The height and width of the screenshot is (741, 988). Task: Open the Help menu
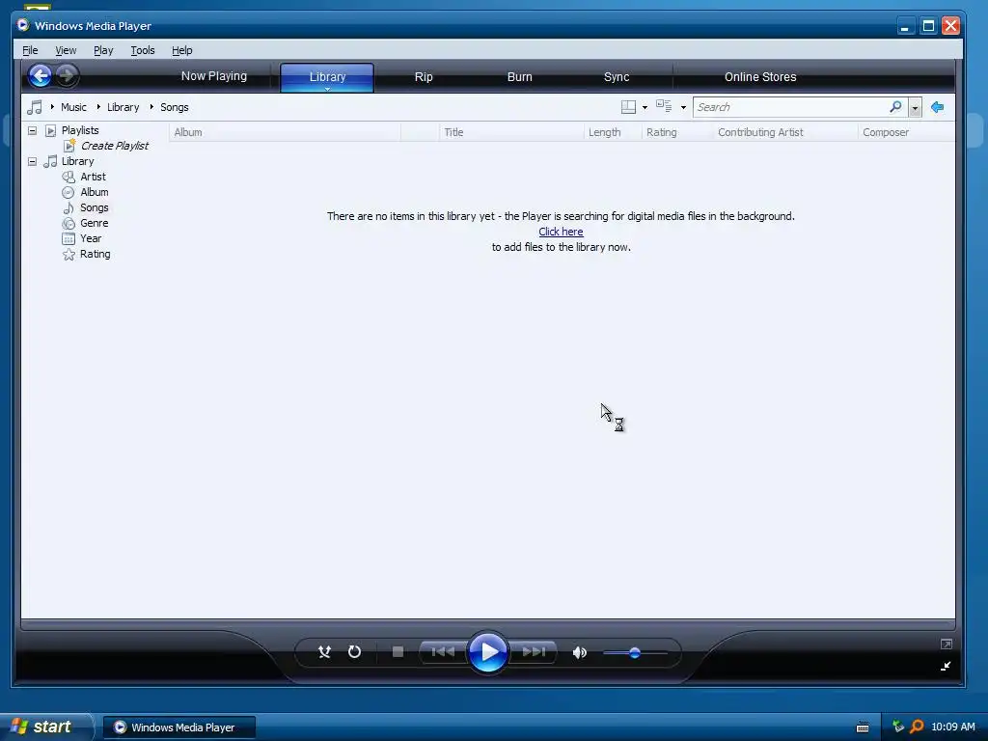182,50
